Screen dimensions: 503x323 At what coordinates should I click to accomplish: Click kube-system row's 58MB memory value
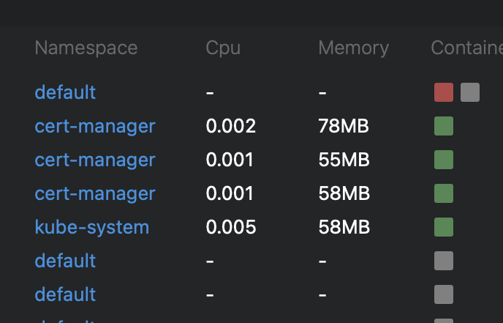point(344,227)
